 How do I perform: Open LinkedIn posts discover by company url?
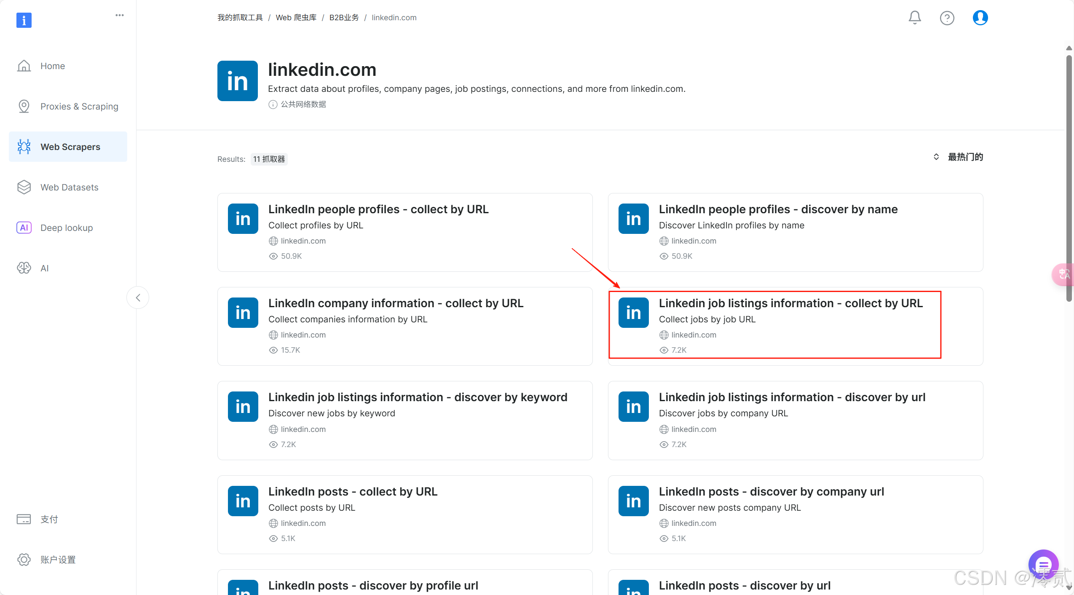(771, 492)
